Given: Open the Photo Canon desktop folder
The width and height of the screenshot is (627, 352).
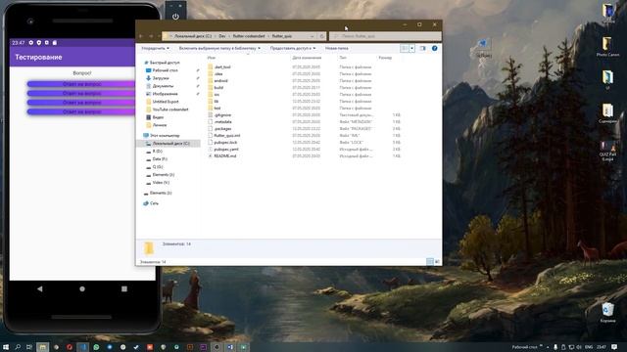Looking at the screenshot, I should [x=607, y=47].
